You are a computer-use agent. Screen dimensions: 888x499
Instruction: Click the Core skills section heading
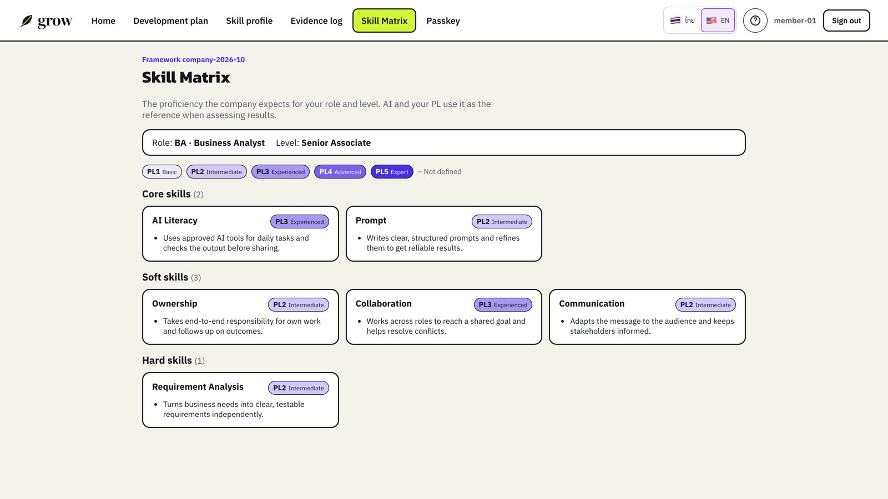pyautogui.click(x=173, y=194)
